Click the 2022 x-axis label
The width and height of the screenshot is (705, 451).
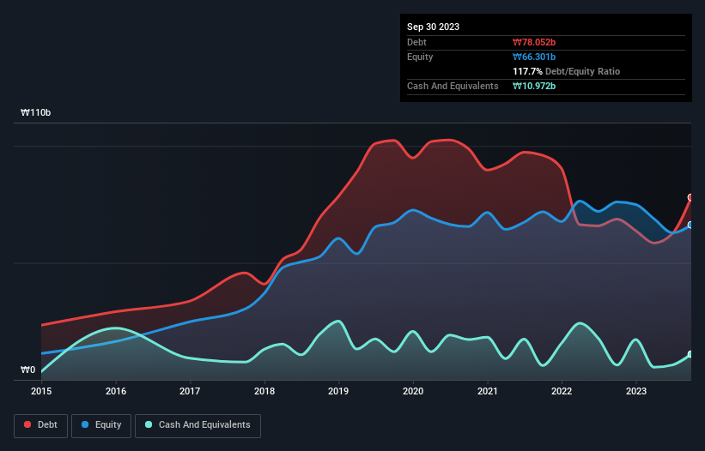562,391
